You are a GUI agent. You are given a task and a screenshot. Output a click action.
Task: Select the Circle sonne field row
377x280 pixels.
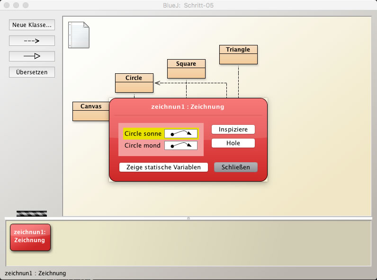coord(143,134)
